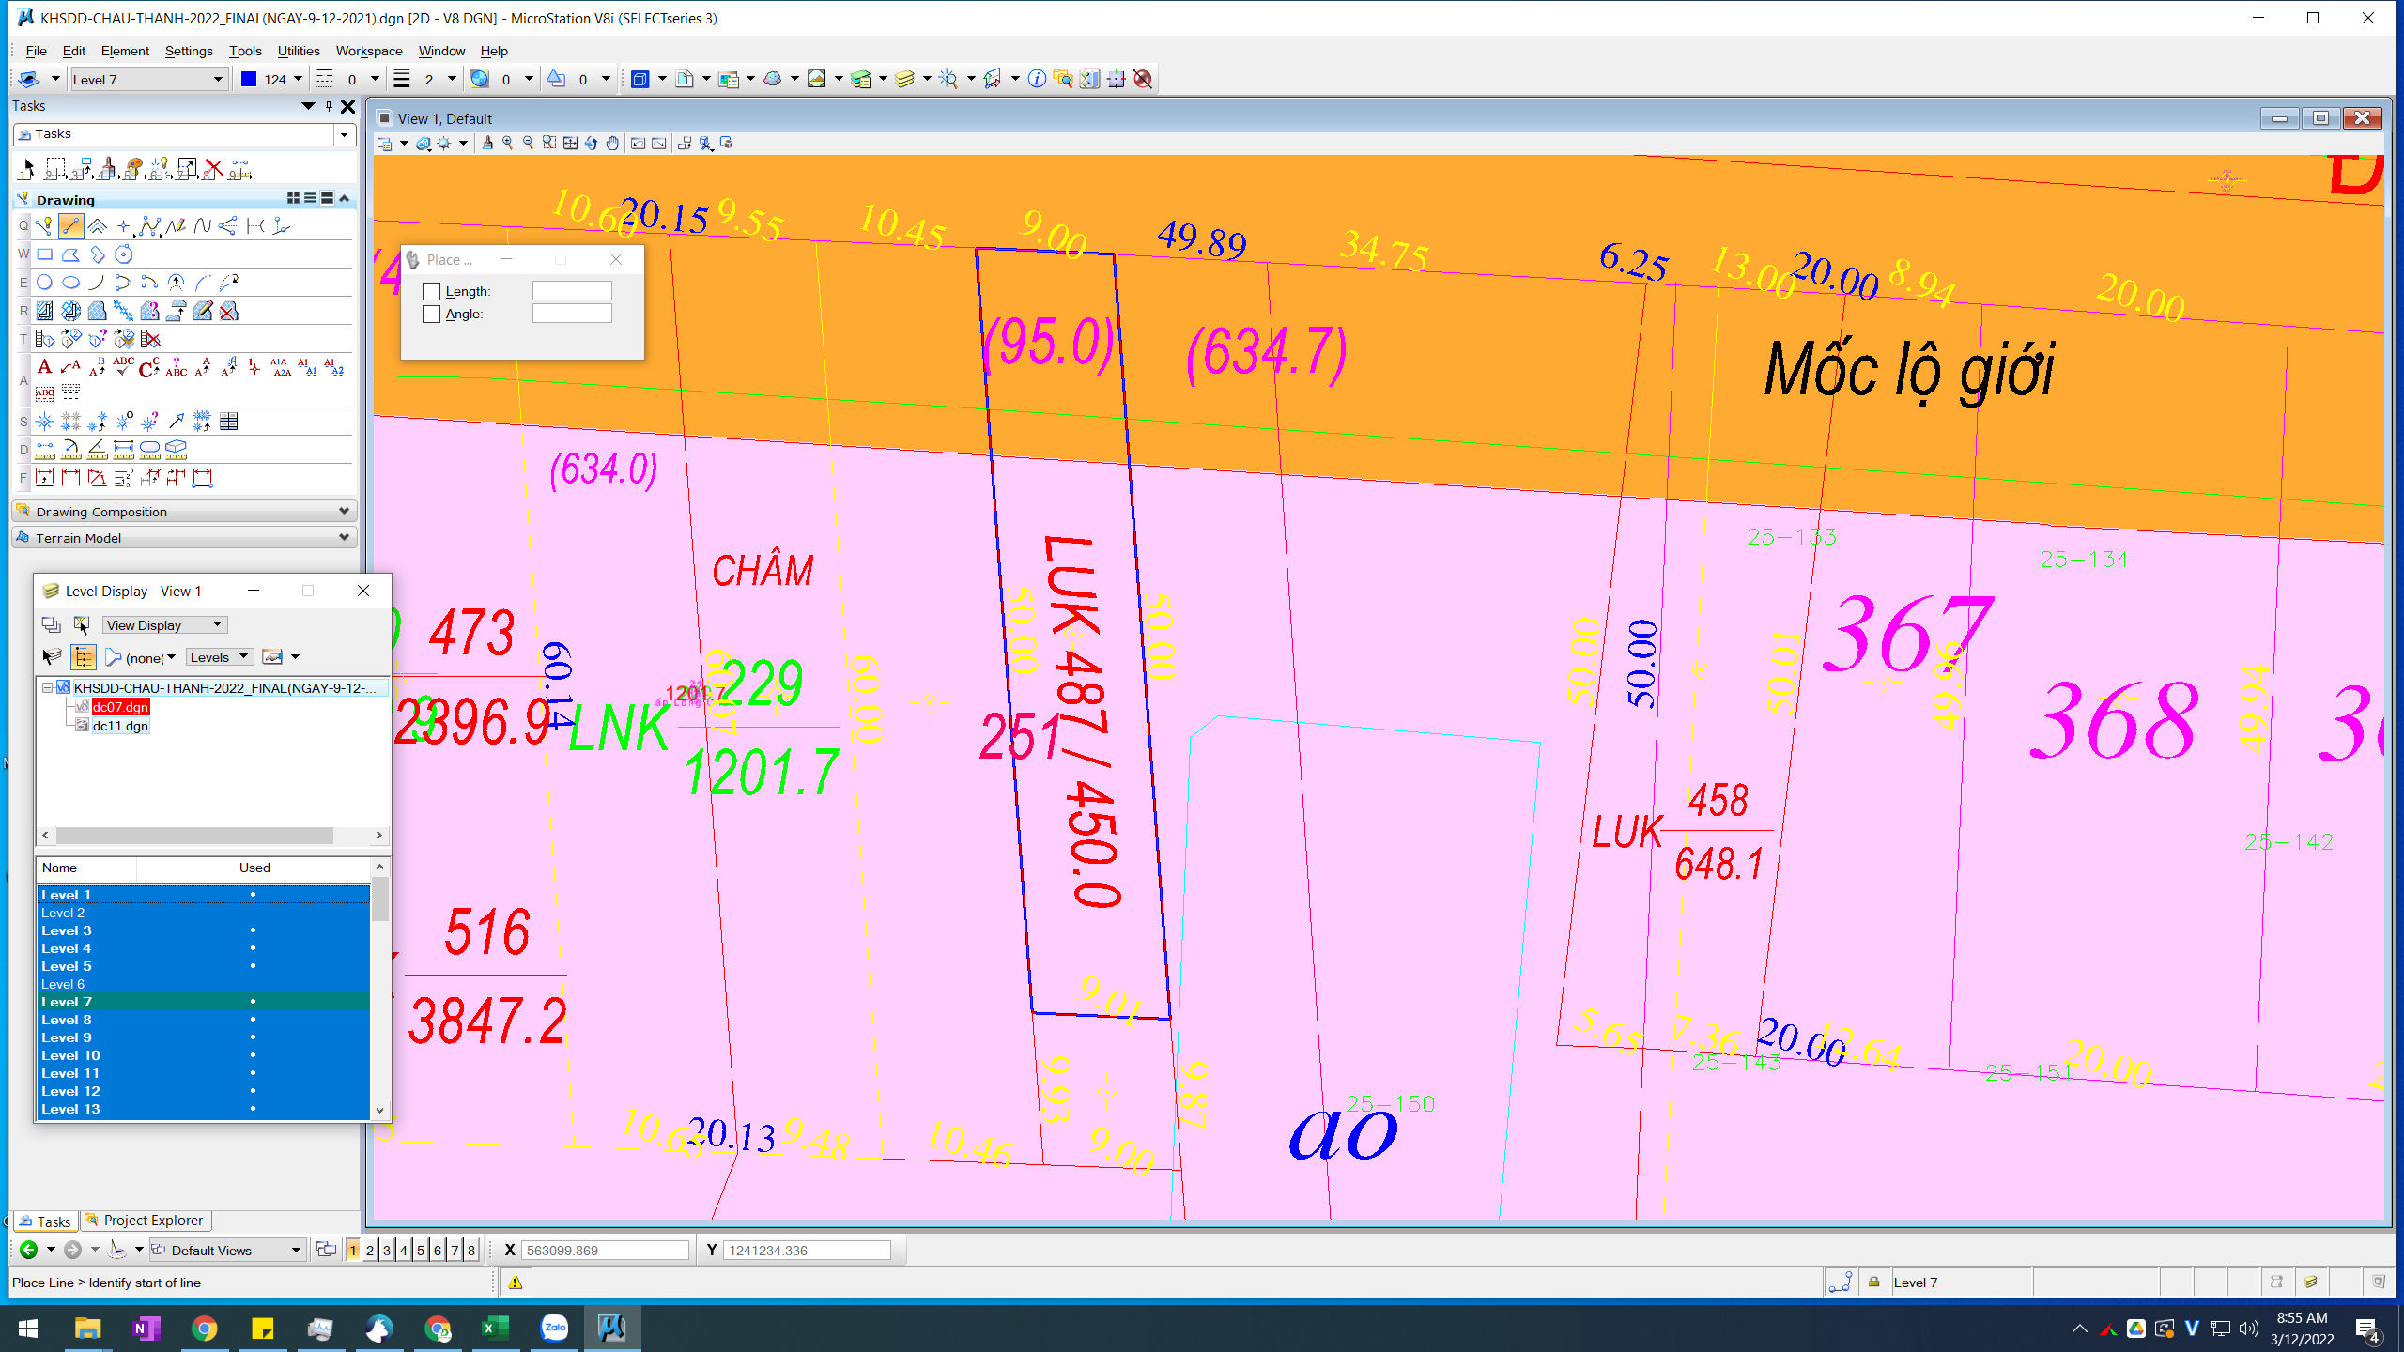Choose the Place Text tool
Image resolution: width=2404 pixels, height=1352 pixels.
(x=44, y=366)
